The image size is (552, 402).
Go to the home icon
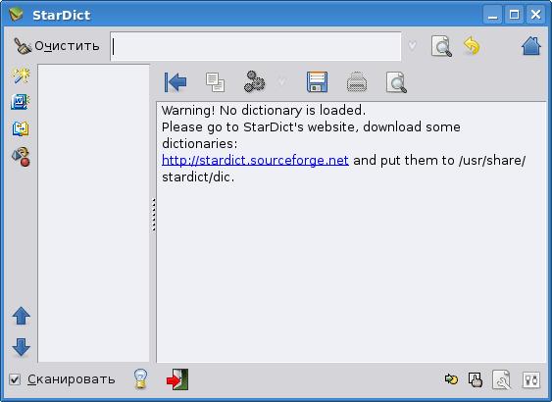(531, 46)
